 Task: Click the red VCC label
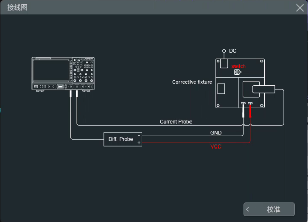(216, 146)
